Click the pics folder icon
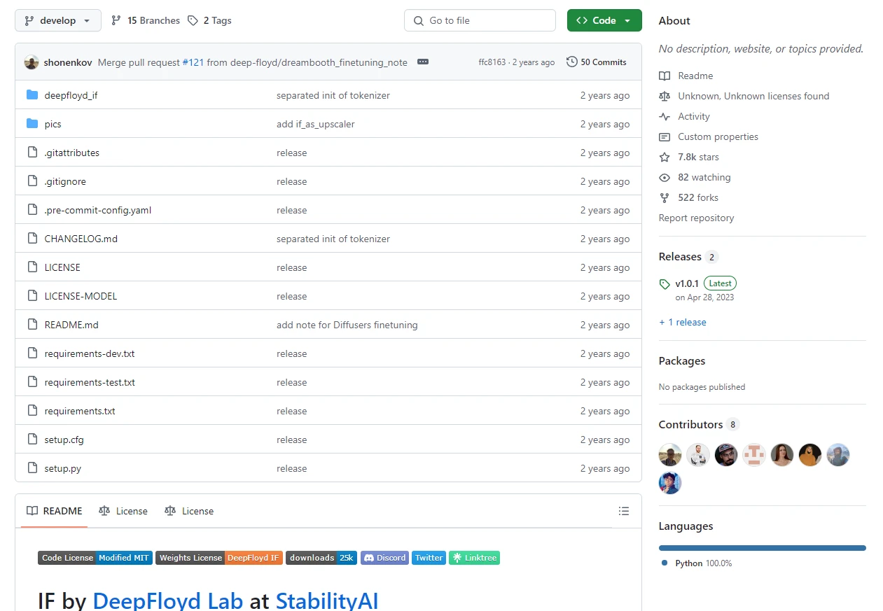The image size is (883, 611). point(32,124)
